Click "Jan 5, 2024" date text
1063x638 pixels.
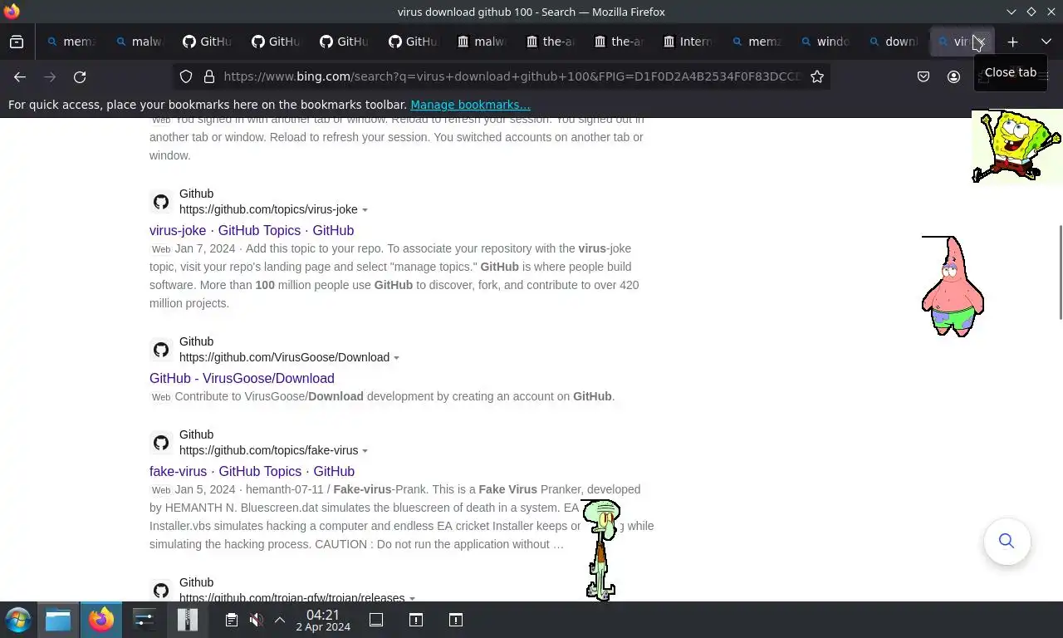205,489
